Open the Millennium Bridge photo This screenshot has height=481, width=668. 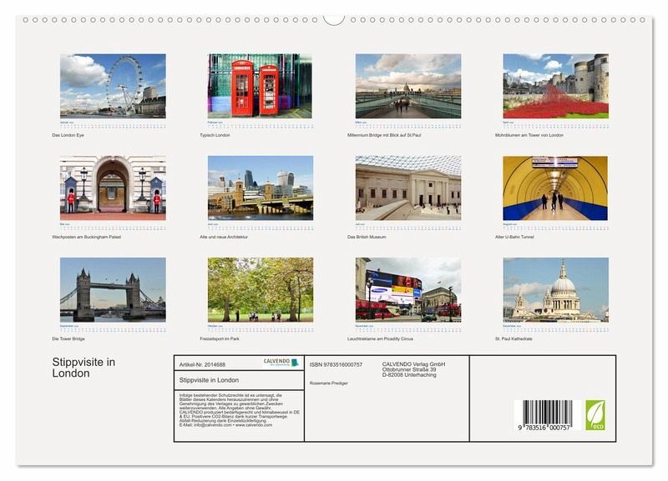click(407, 86)
